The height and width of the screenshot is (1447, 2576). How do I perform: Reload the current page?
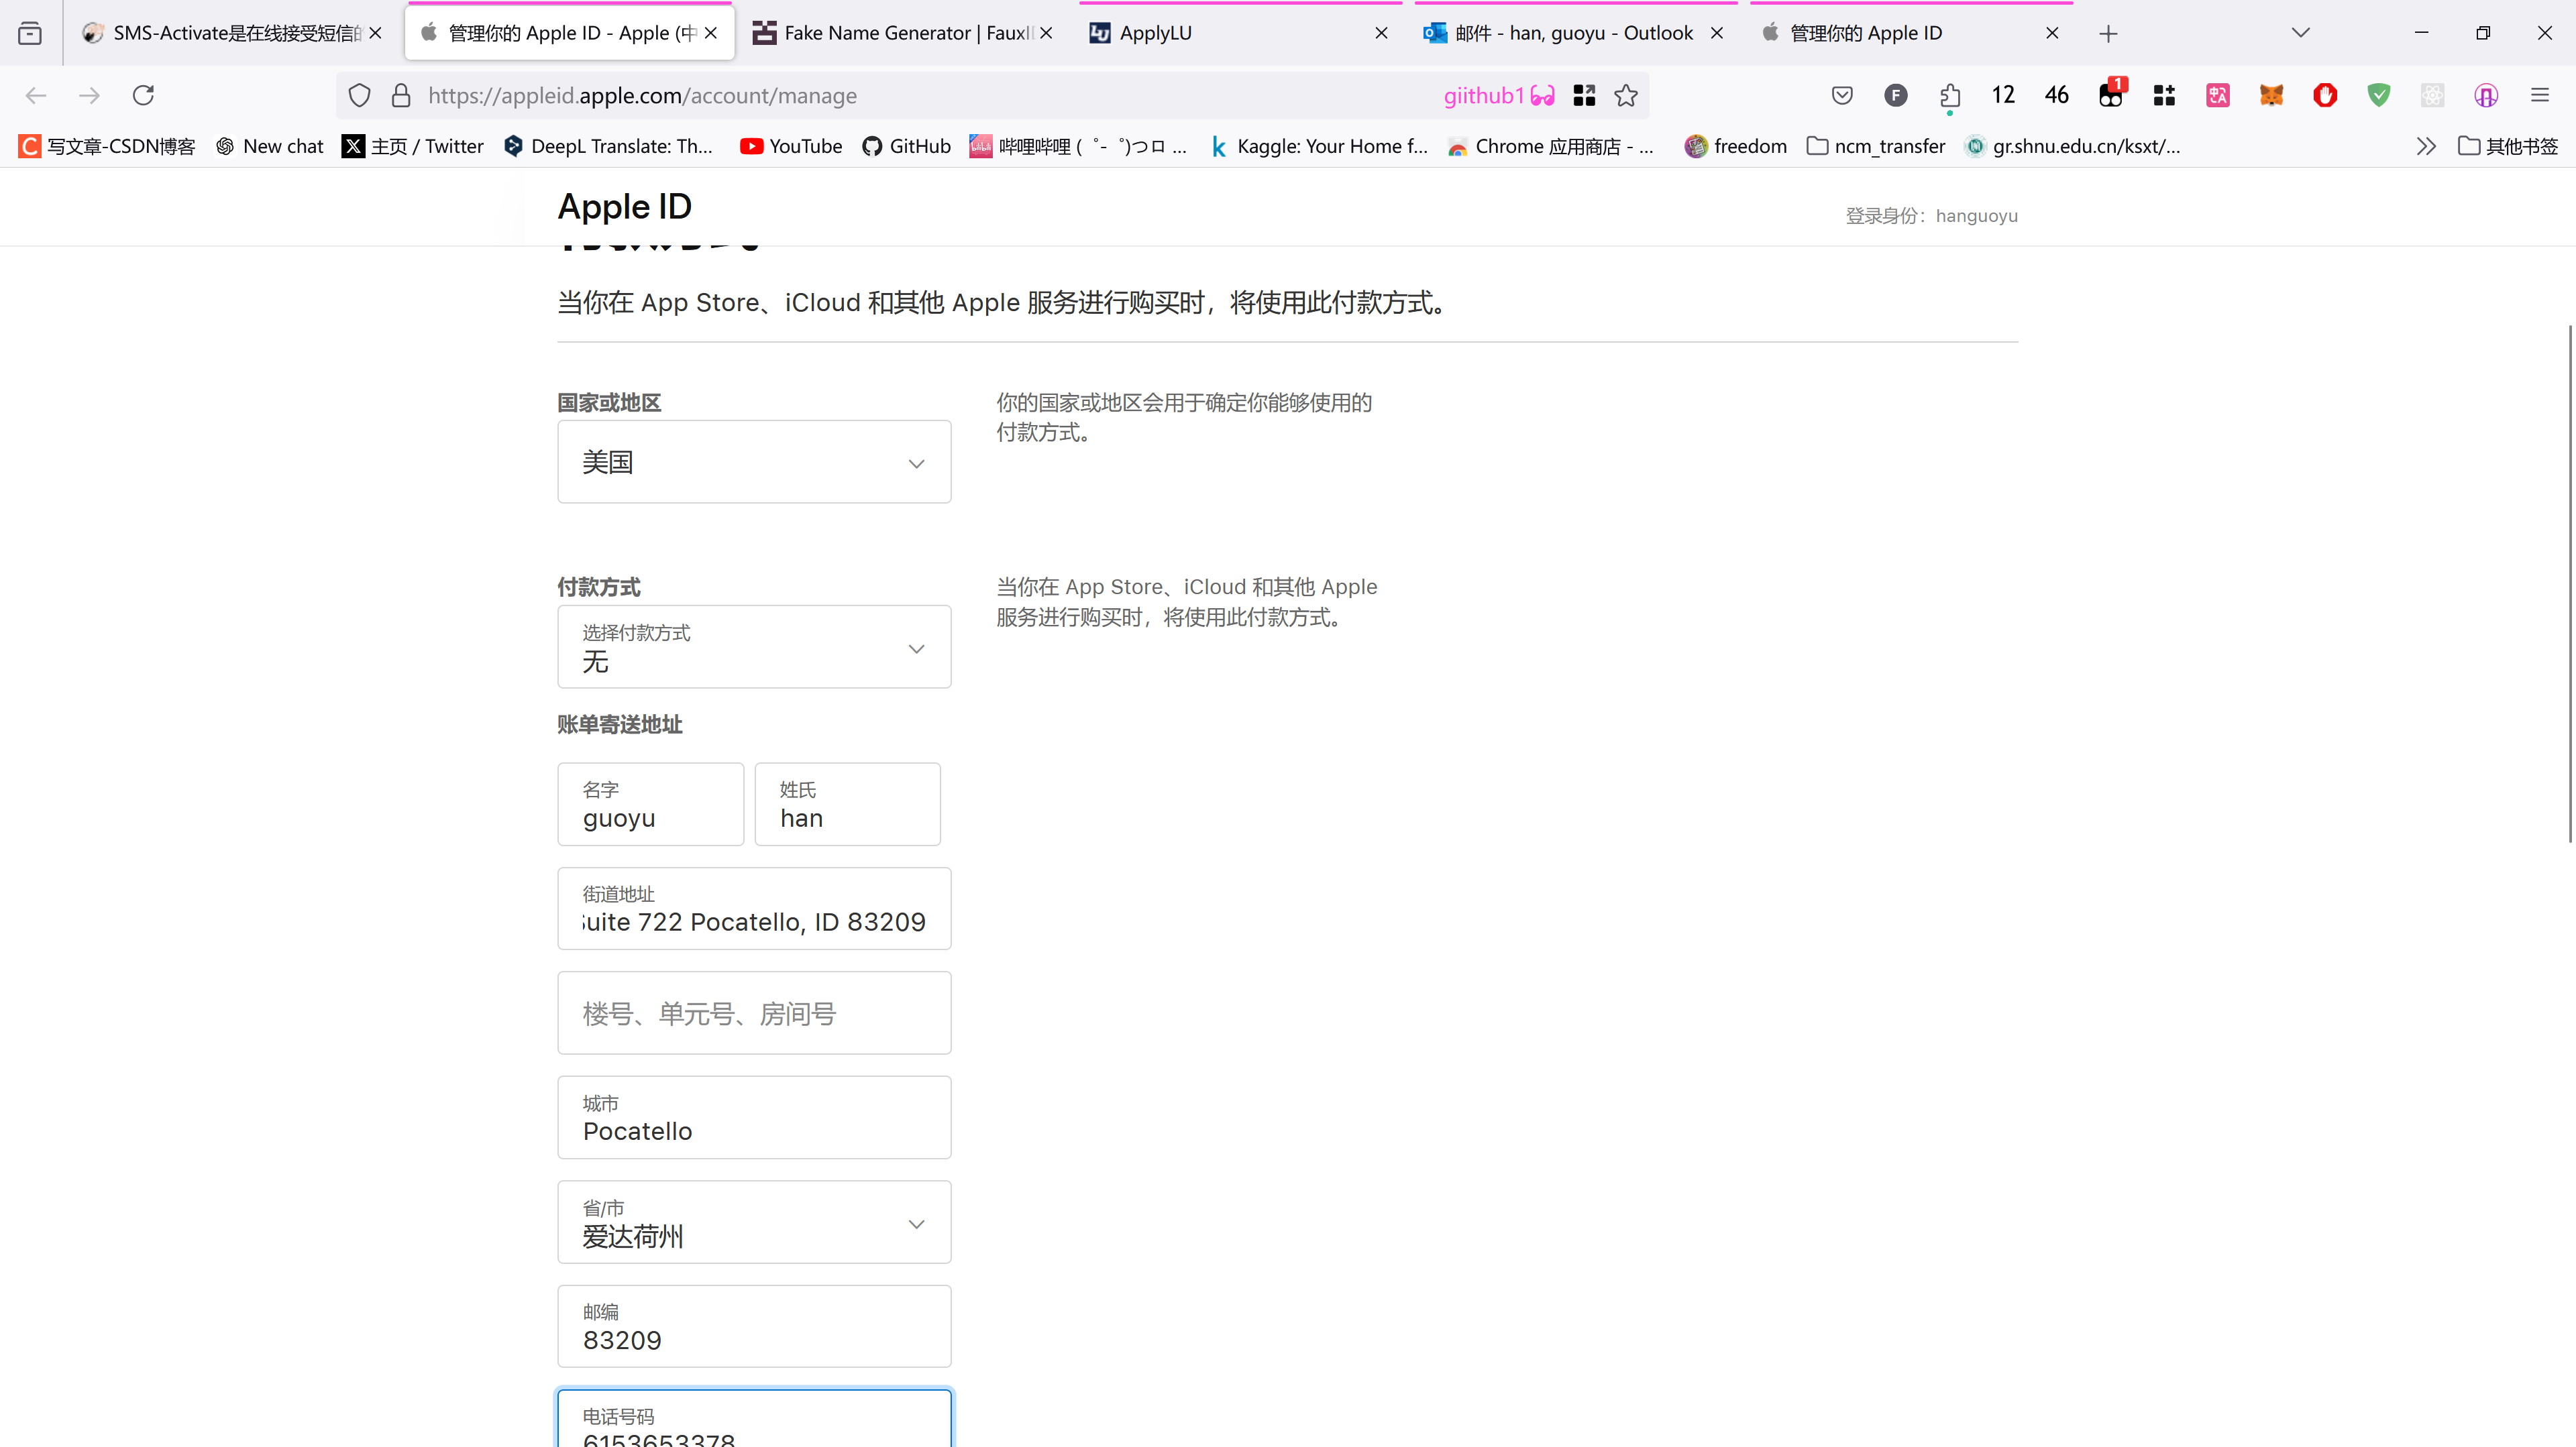[143, 95]
